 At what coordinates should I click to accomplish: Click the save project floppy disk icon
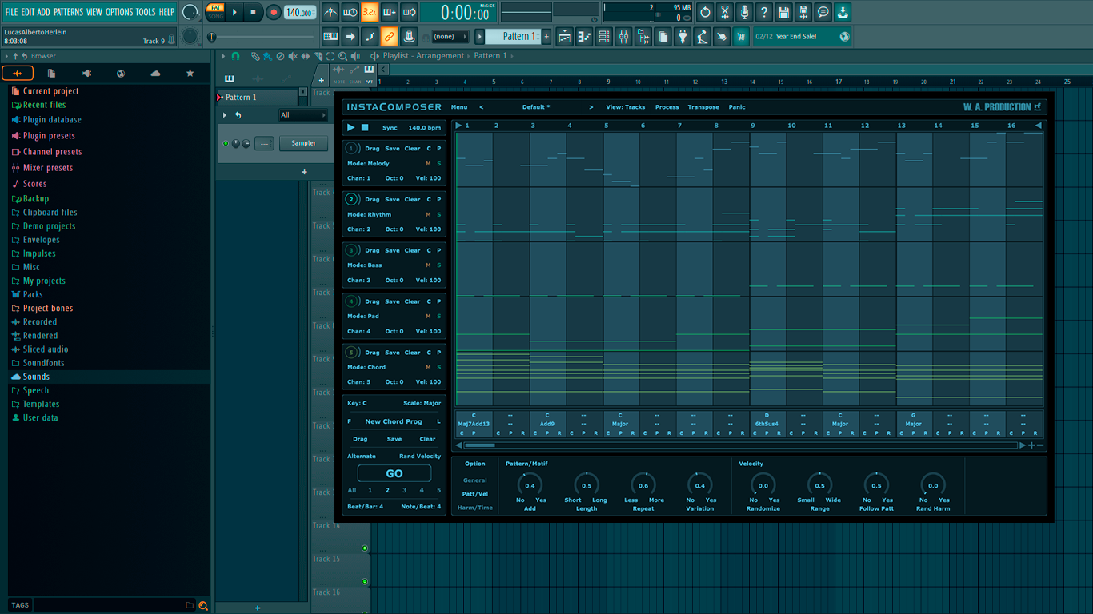click(x=783, y=12)
